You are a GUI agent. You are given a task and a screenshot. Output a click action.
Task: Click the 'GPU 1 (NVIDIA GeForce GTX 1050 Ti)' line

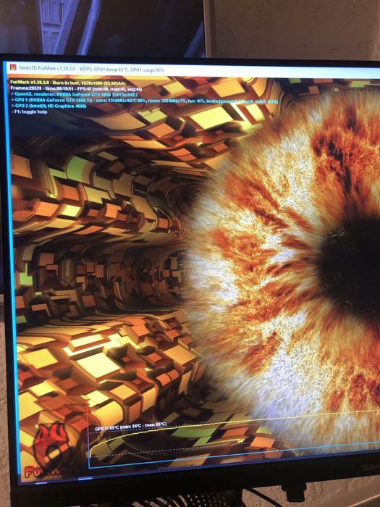tap(144, 100)
